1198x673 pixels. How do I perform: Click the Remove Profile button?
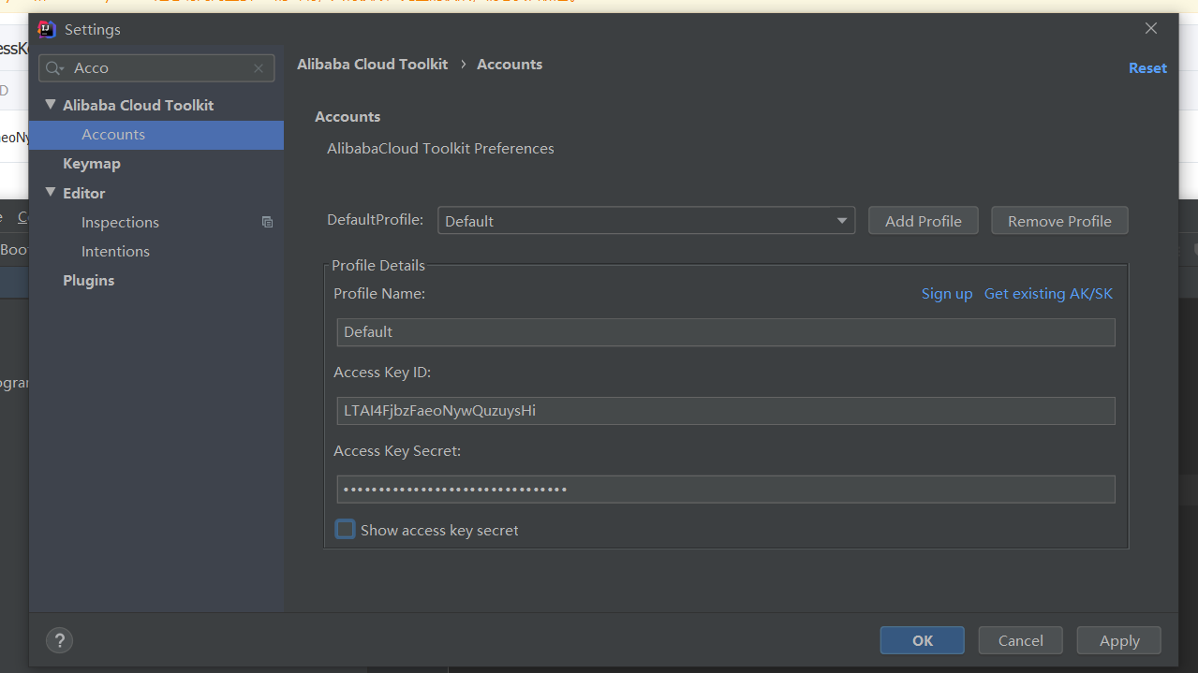tap(1059, 221)
